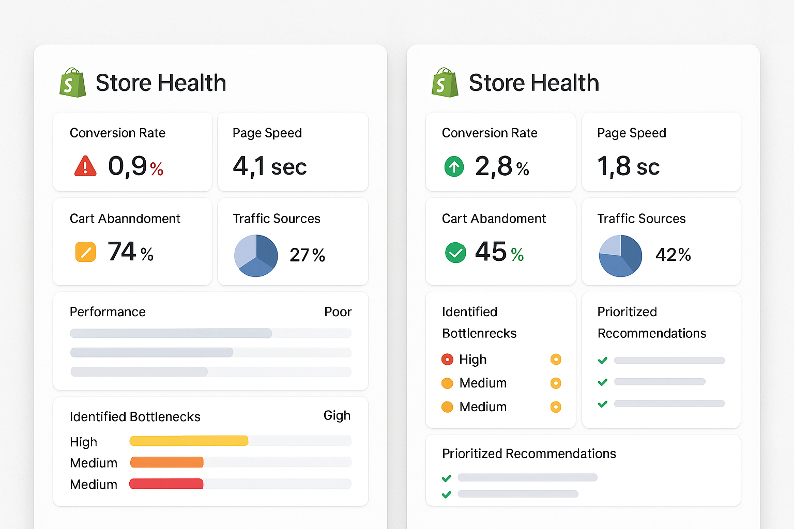Click the green up-arrow beside 2,8%

coord(454,166)
